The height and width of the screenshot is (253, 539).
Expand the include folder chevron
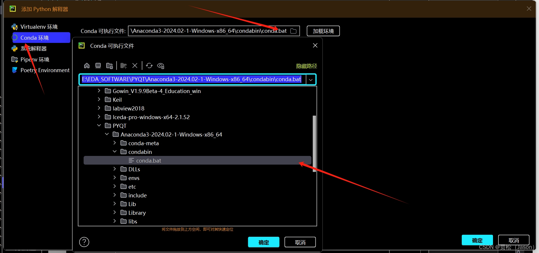tap(115, 195)
